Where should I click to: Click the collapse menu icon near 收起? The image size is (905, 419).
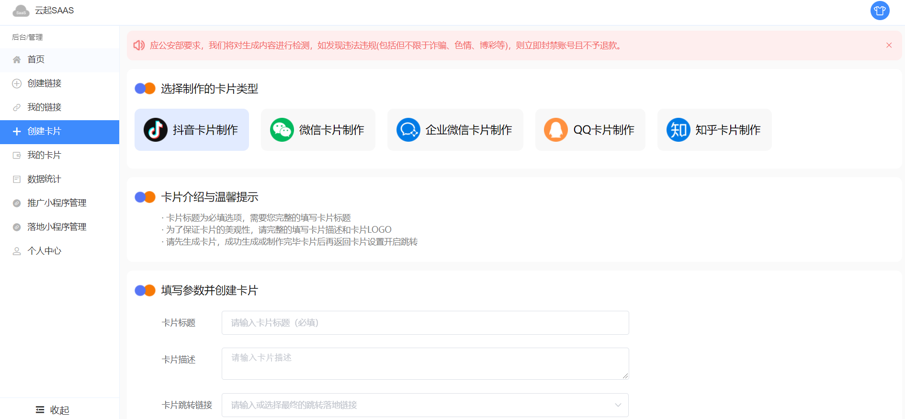click(x=40, y=410)
